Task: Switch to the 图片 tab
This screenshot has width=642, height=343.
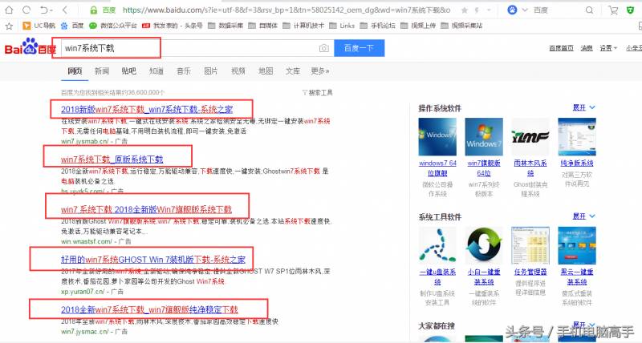Action: pos(211,71)
